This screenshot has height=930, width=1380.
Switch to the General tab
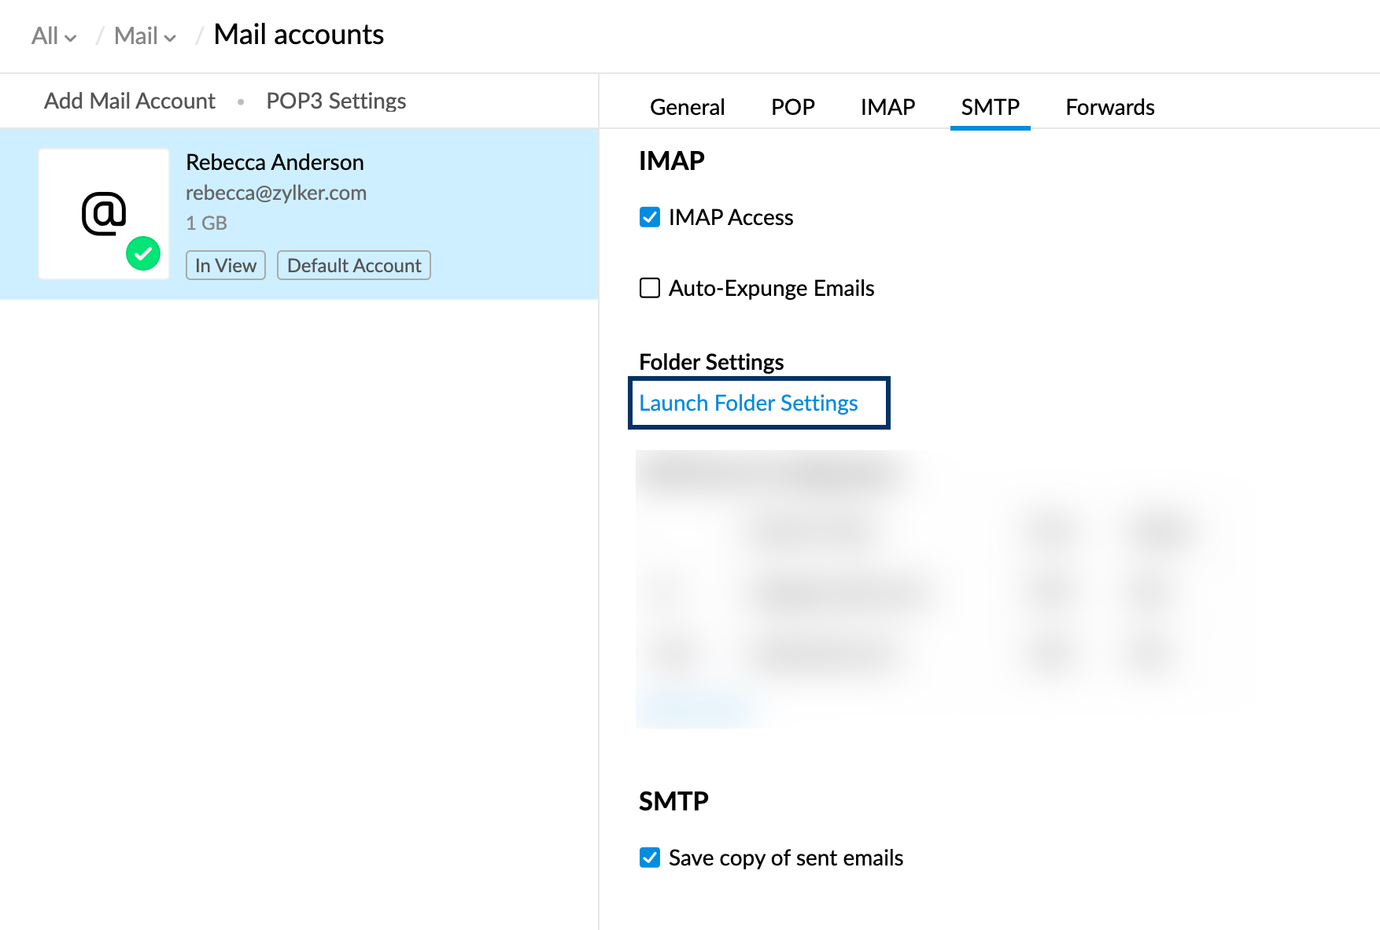click(686, 107)
